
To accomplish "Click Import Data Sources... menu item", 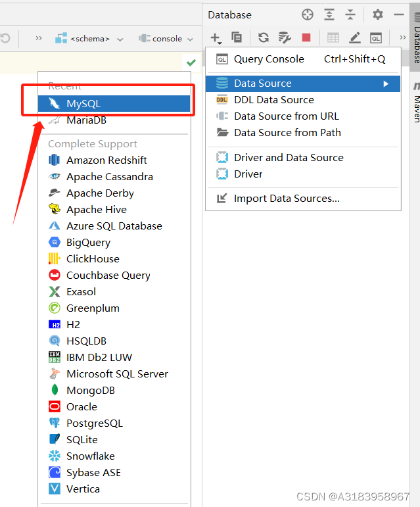I will [303, 198].
